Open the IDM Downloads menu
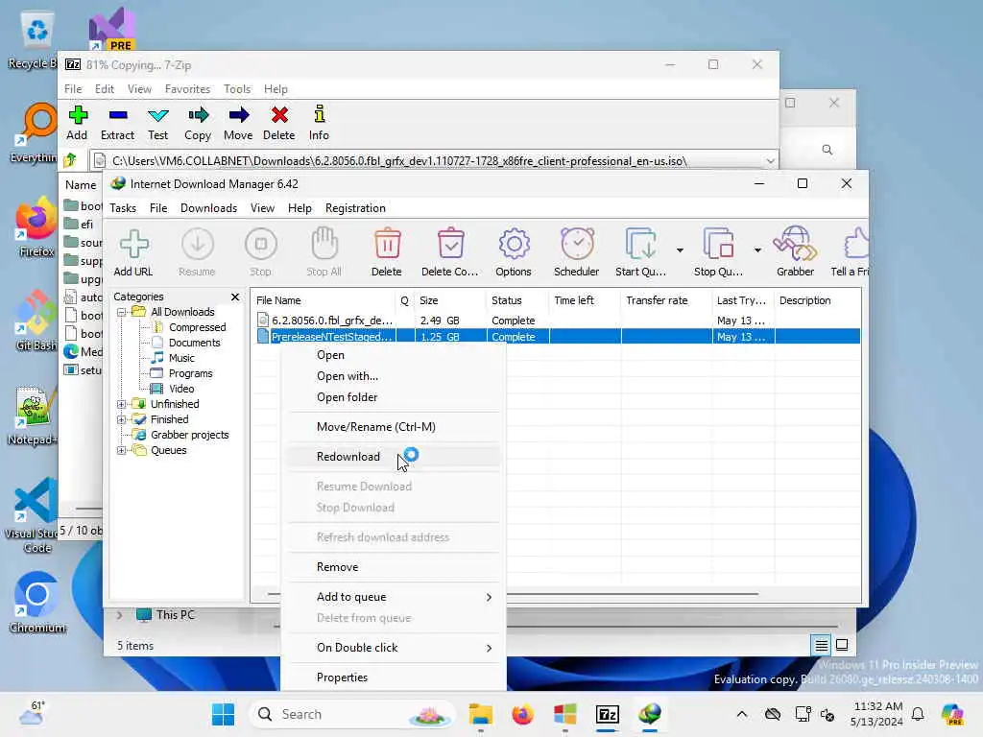 (208, 208)
